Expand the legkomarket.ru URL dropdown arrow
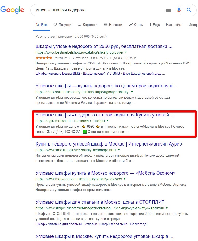The width and height of the screenshot is (198, 241). click(108, 121)
